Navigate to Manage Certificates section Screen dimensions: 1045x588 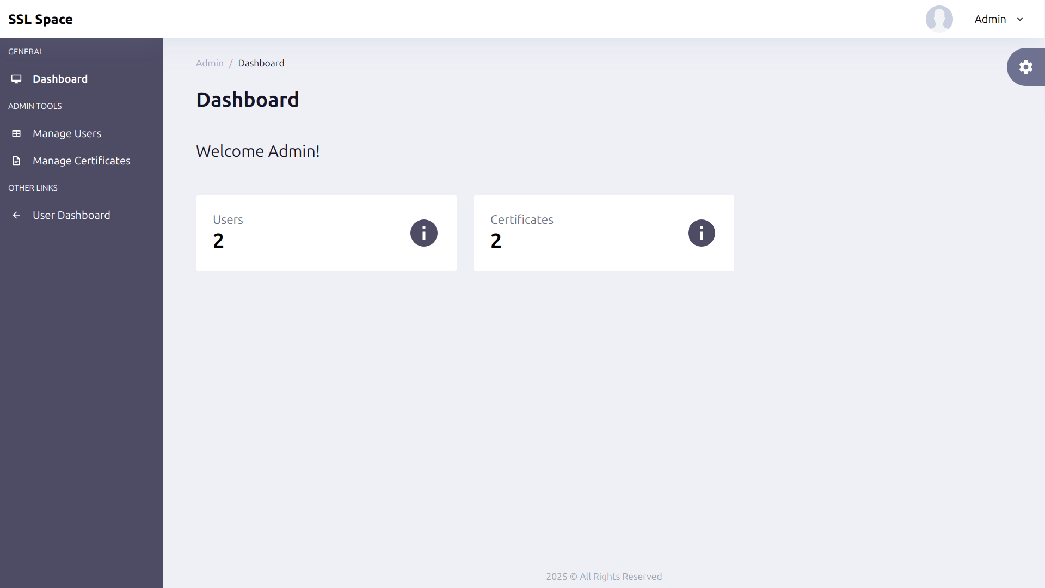[x=81, y=160]
